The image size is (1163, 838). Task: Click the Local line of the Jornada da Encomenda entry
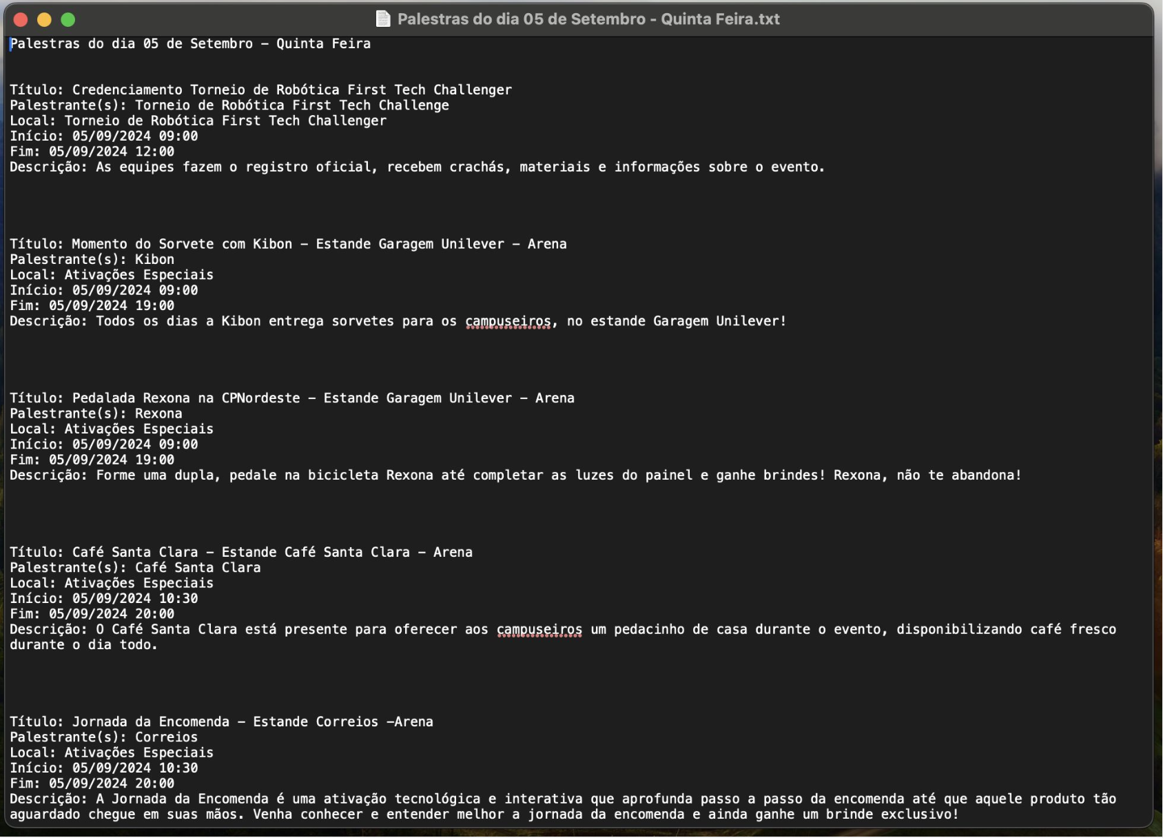tap(112, 753)
